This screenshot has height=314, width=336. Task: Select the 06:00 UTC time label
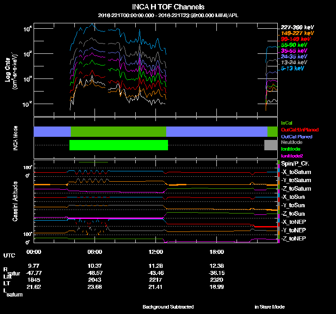pyautogui.click(x=95, y=252)
